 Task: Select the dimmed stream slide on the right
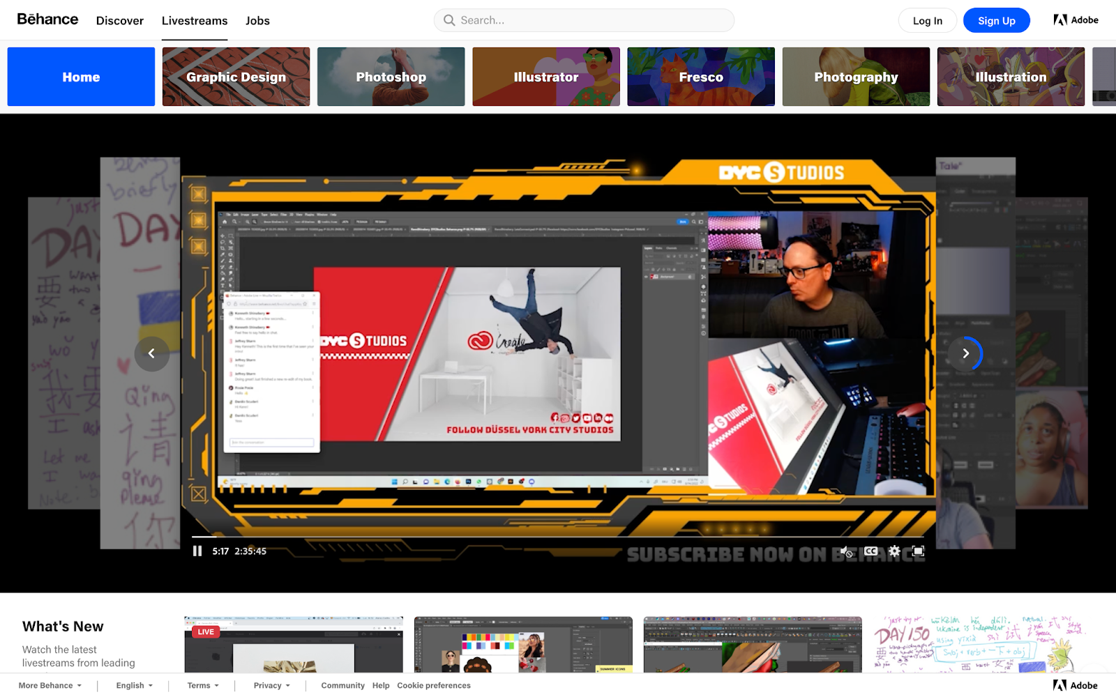[976, 353]
